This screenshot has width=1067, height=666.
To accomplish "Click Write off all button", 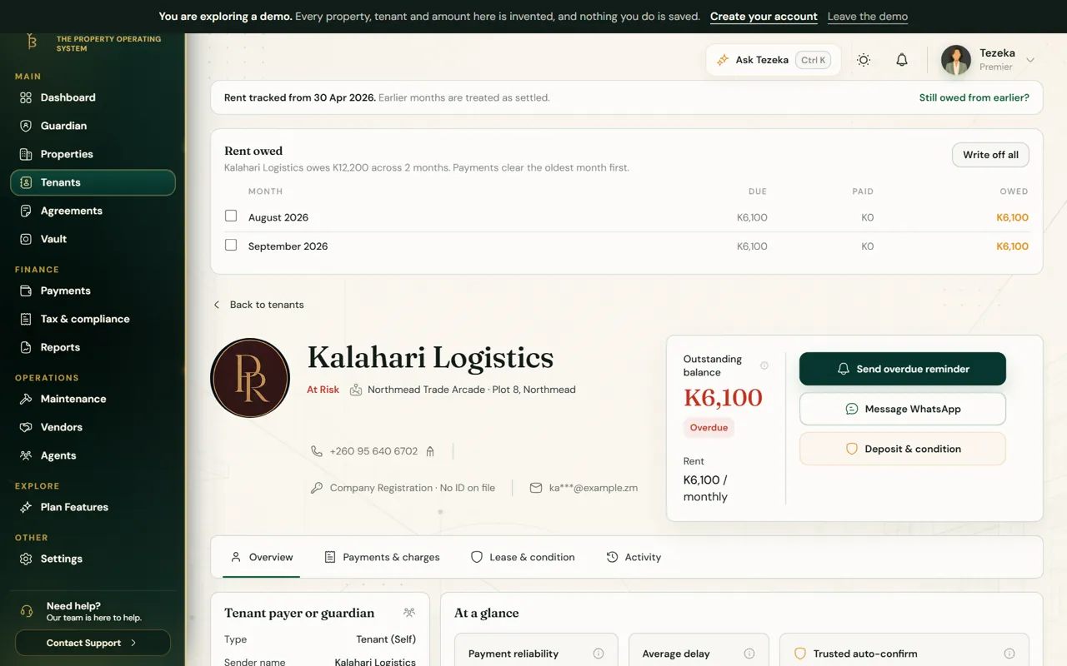I will [x=990, y=155].
